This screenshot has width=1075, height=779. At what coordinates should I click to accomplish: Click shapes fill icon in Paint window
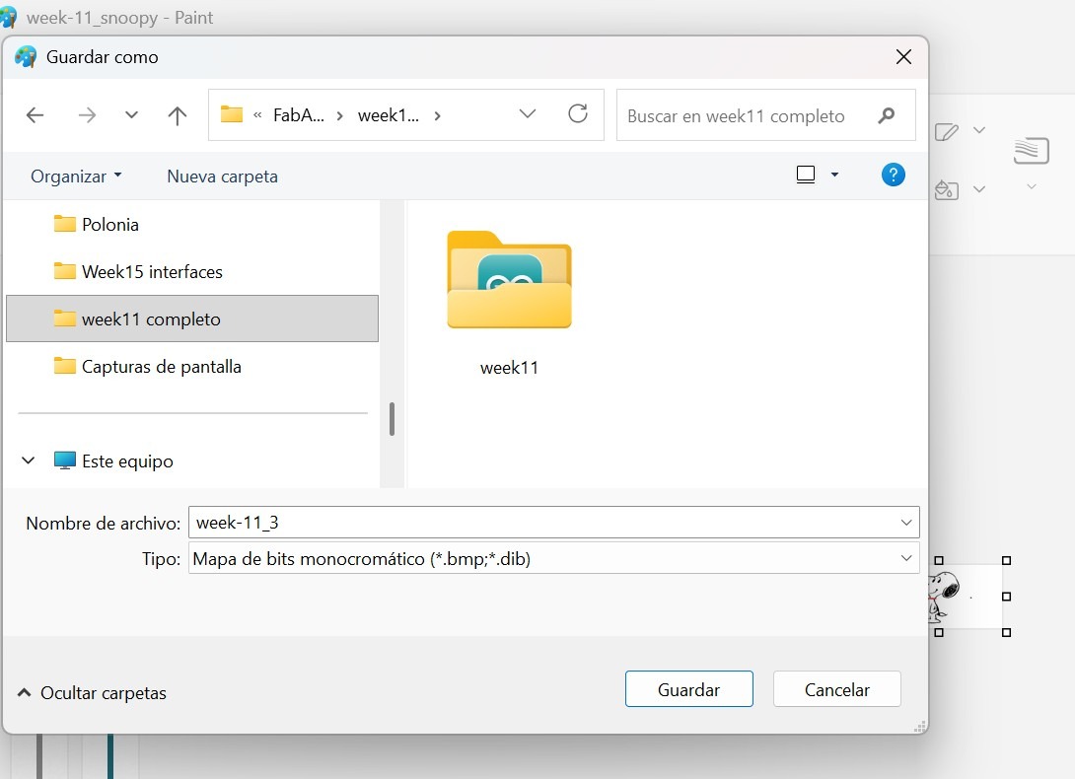pyautogui.click(x=947, y=189)
